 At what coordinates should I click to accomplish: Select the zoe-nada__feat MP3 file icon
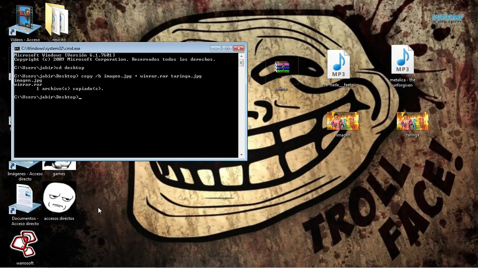(338, 64)
